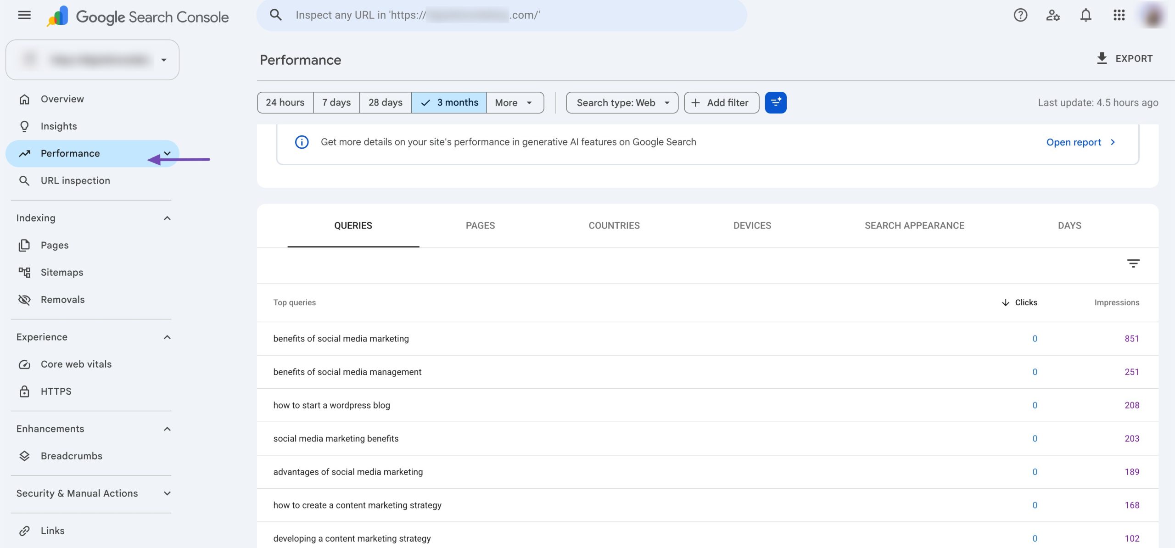Open the Search type: Web dropdown

pos(622,103)
